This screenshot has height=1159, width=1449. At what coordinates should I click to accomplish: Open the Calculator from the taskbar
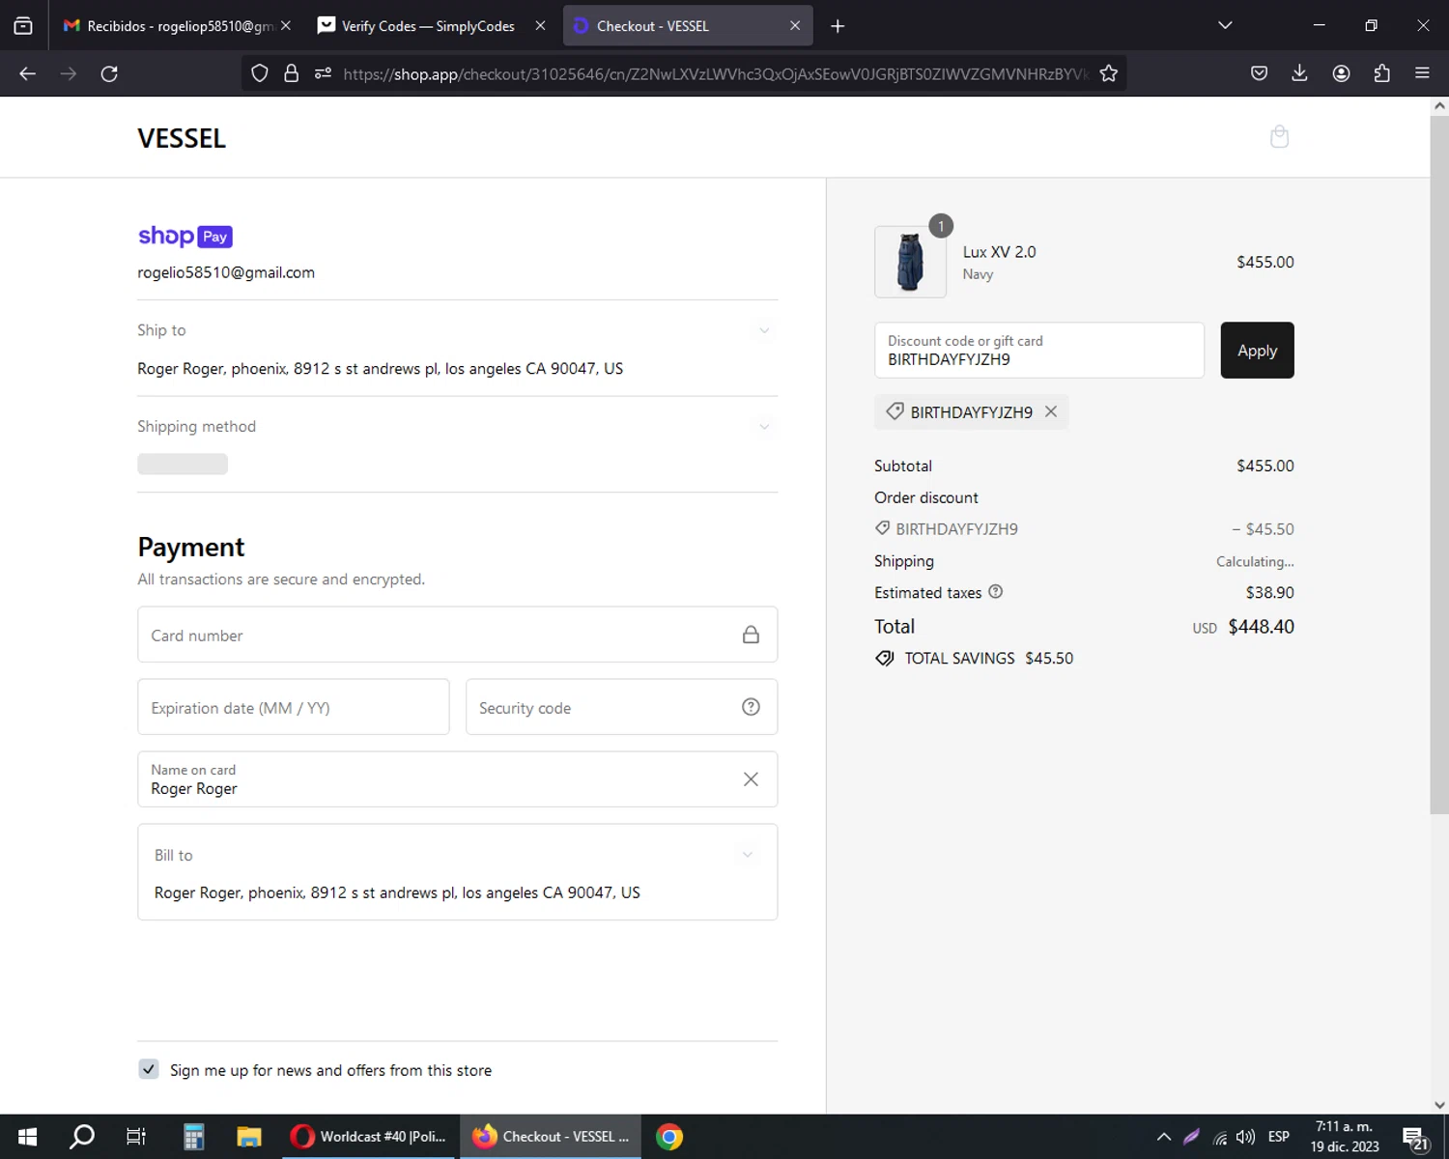tap(193, 1137)
